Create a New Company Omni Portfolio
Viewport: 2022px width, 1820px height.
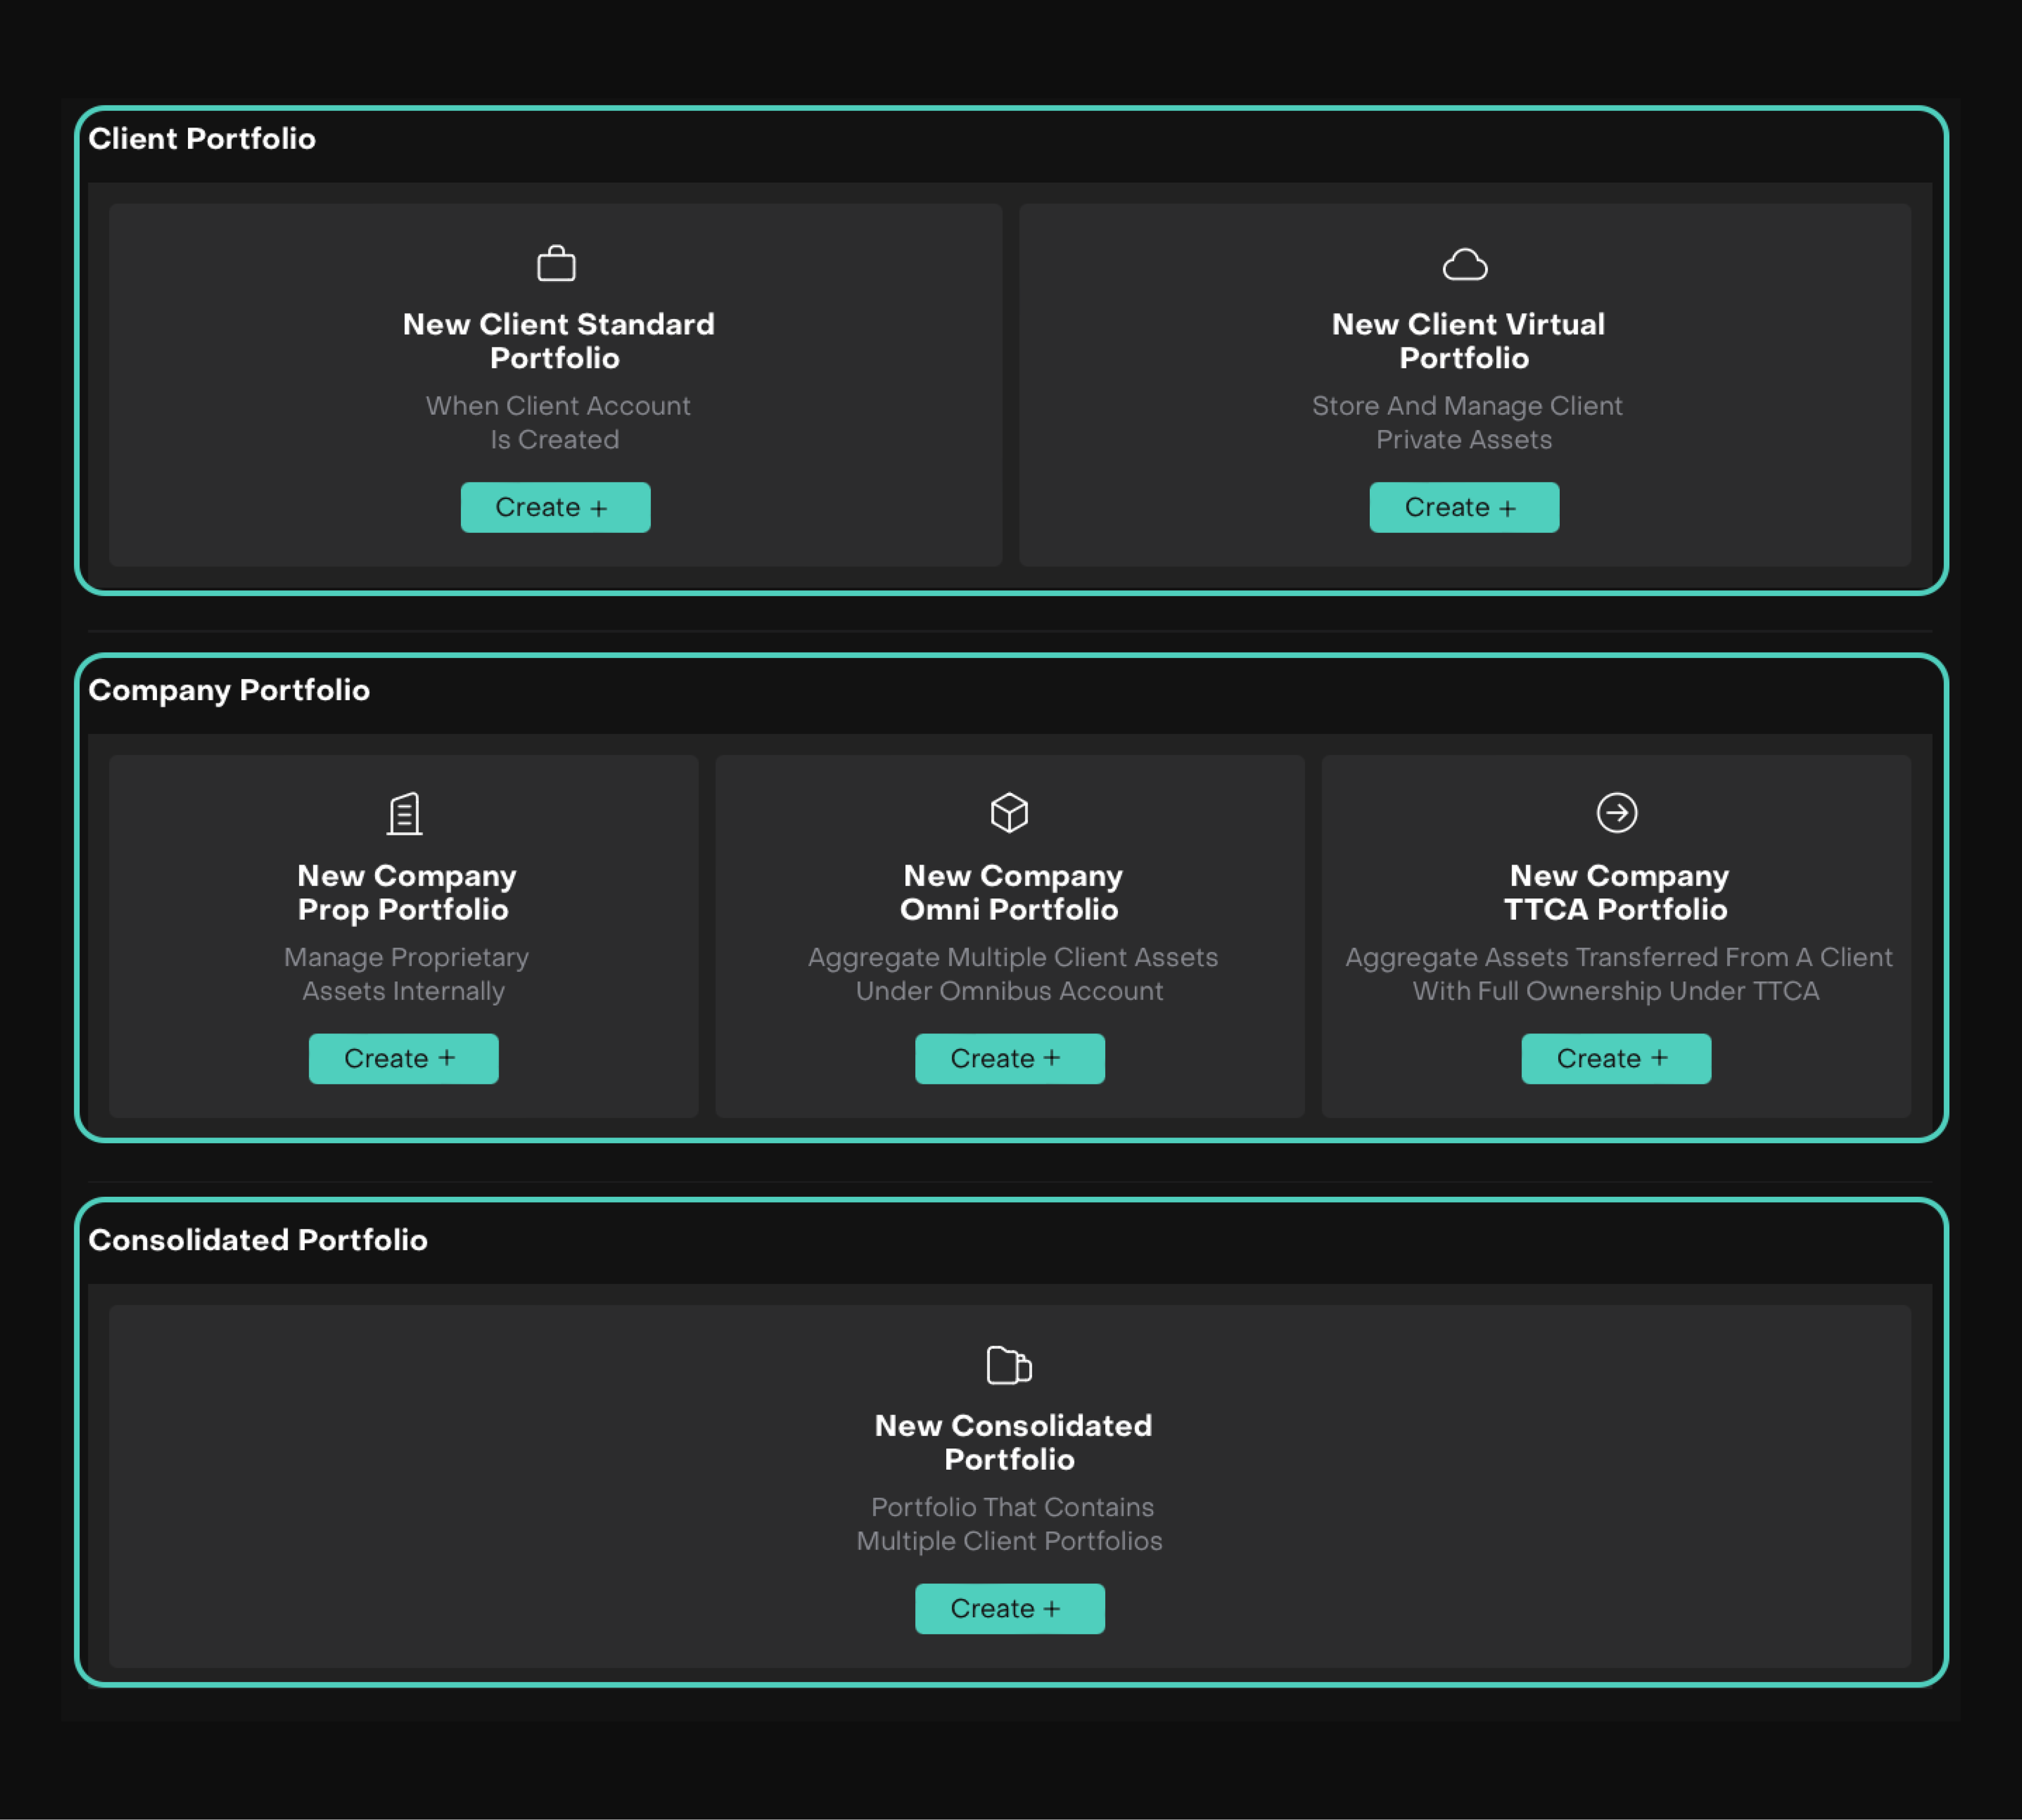click(1009, 1058)
